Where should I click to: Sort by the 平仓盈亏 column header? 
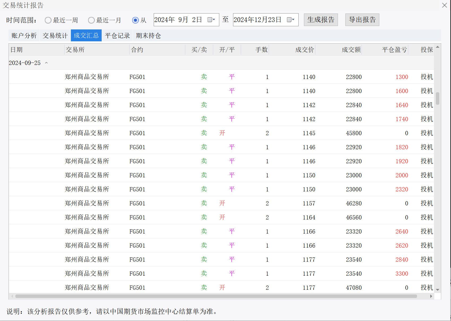[385, 50]
